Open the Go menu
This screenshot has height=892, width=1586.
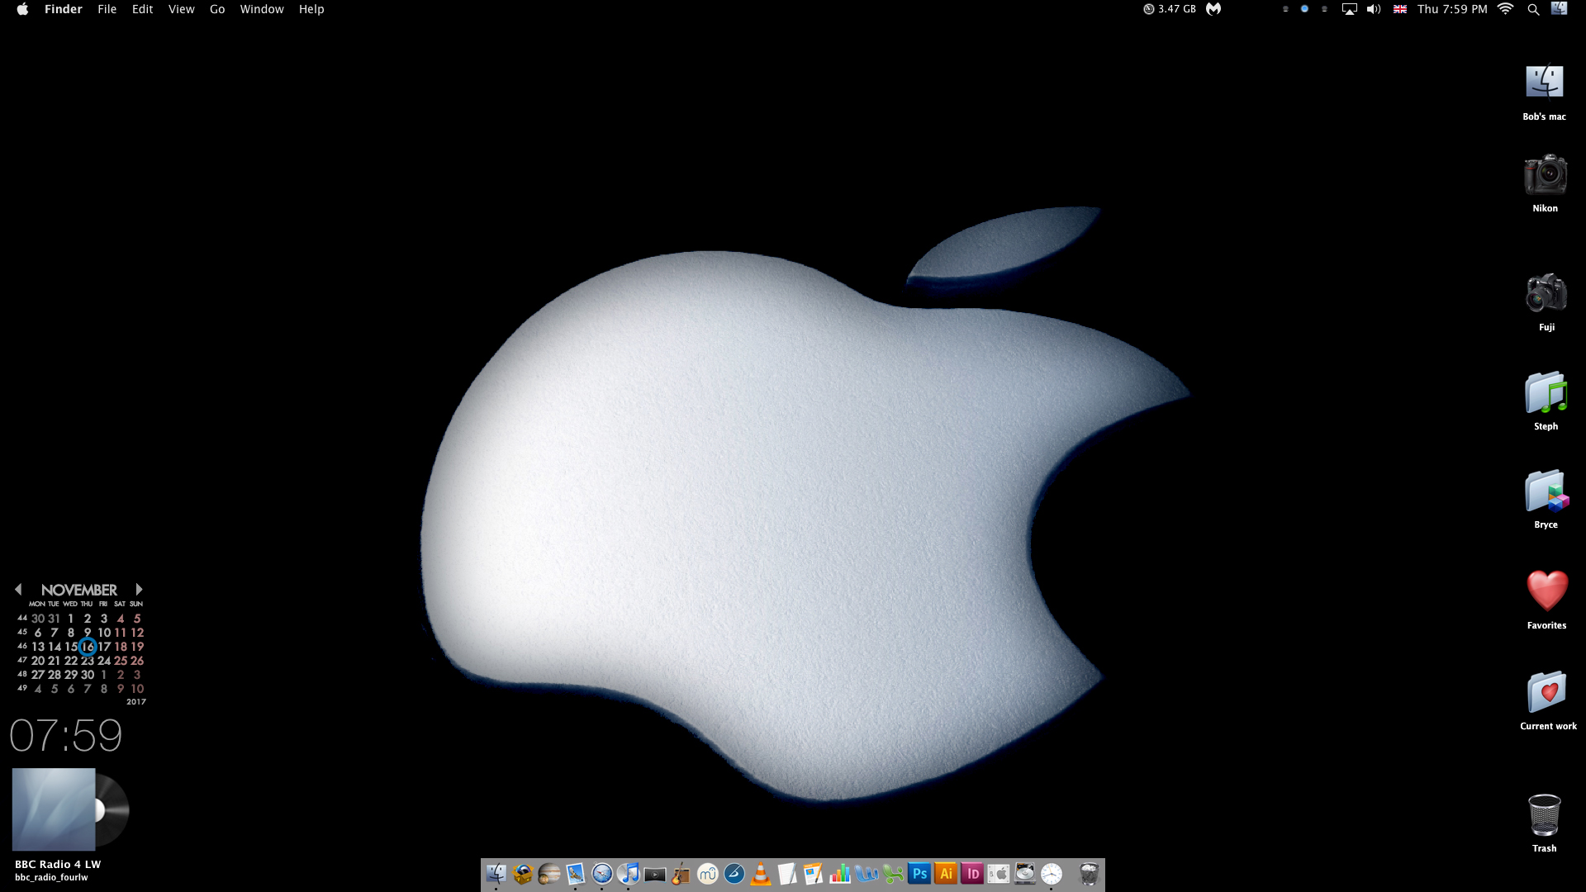(x=217, y=9)
